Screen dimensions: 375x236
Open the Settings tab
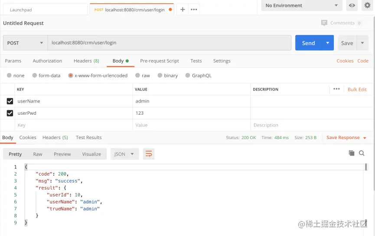tap(222, 61)
